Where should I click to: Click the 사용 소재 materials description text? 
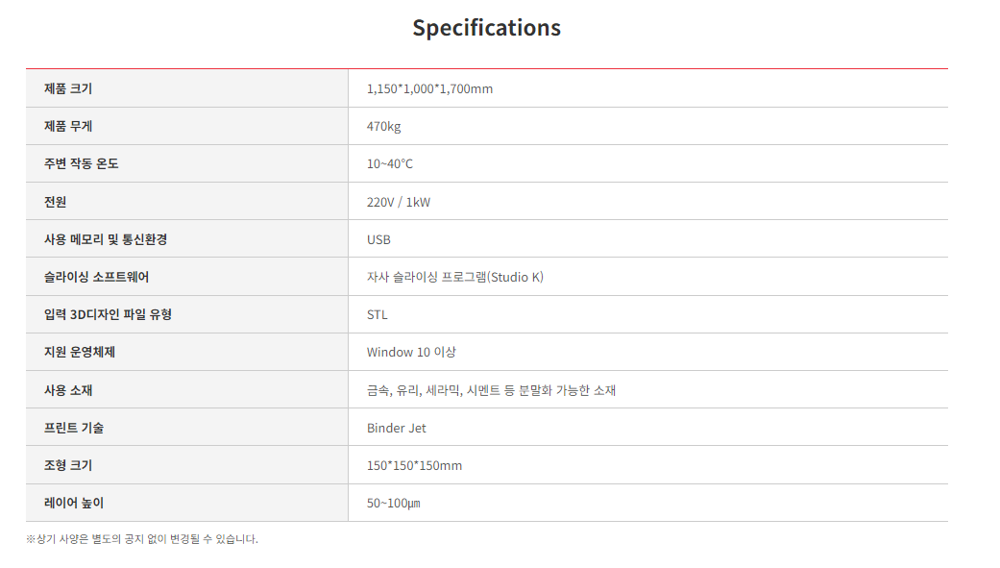pyautogui.click(x=491, y=390)
